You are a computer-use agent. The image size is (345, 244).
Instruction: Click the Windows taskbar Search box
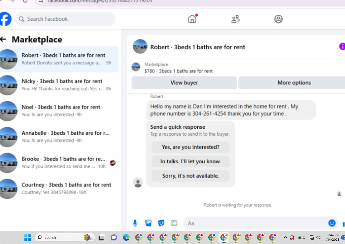[65, 237]
